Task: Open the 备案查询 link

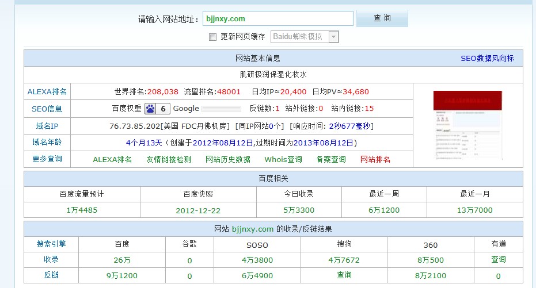Action: point(331,159)
